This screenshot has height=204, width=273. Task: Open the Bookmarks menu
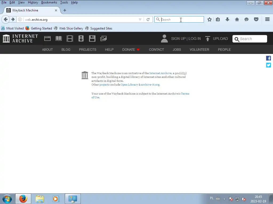click(x=49, y=2)
